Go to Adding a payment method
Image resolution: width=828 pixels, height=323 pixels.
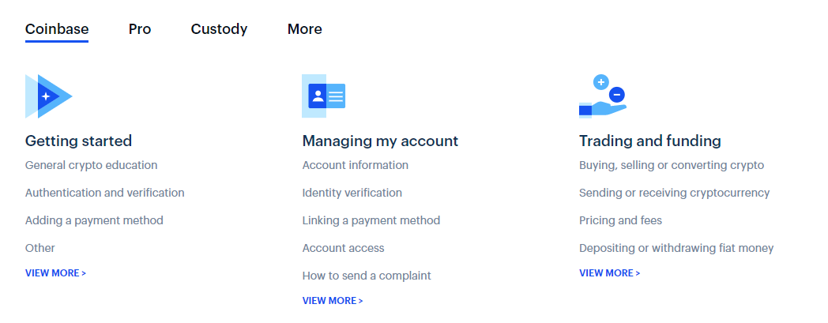point(94,220)
